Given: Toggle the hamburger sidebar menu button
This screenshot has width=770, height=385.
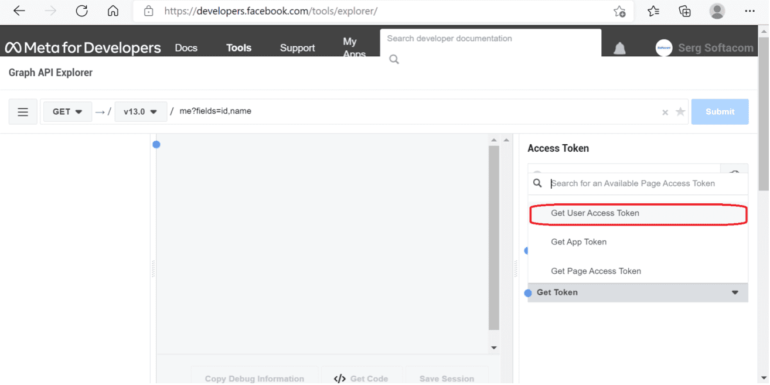Looking at the screenshot, I should [x=23, y=112].
